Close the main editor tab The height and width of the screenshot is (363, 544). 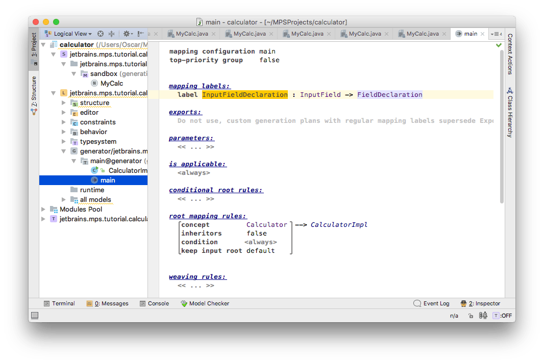(482, 34)
